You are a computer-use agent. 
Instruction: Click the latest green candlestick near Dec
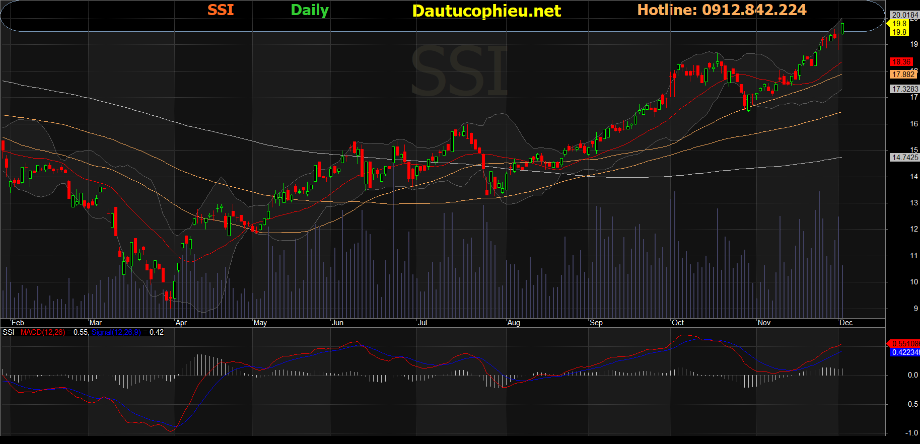[842, 28]
